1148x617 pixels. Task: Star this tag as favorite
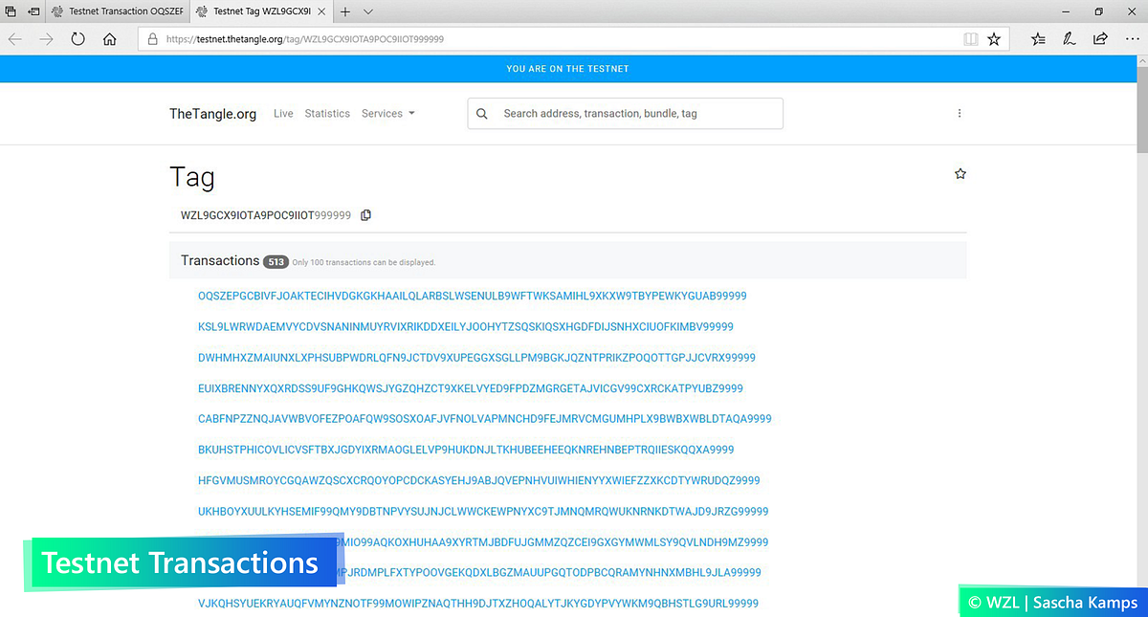tap(960, 174)
